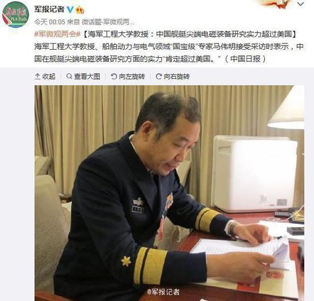View full image with 查看大图
This screenshot has width=314, height=301.
pyautogui.click(x=83, y=77)
